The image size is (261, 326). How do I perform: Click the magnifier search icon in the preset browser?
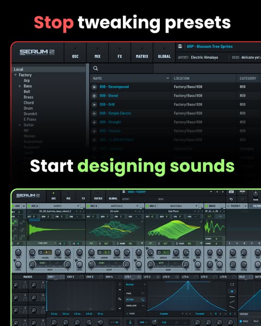[96, 68]
